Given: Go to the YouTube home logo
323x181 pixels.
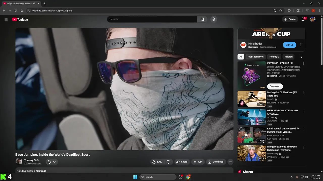Looking at the screenshot, I should point(20,19).
